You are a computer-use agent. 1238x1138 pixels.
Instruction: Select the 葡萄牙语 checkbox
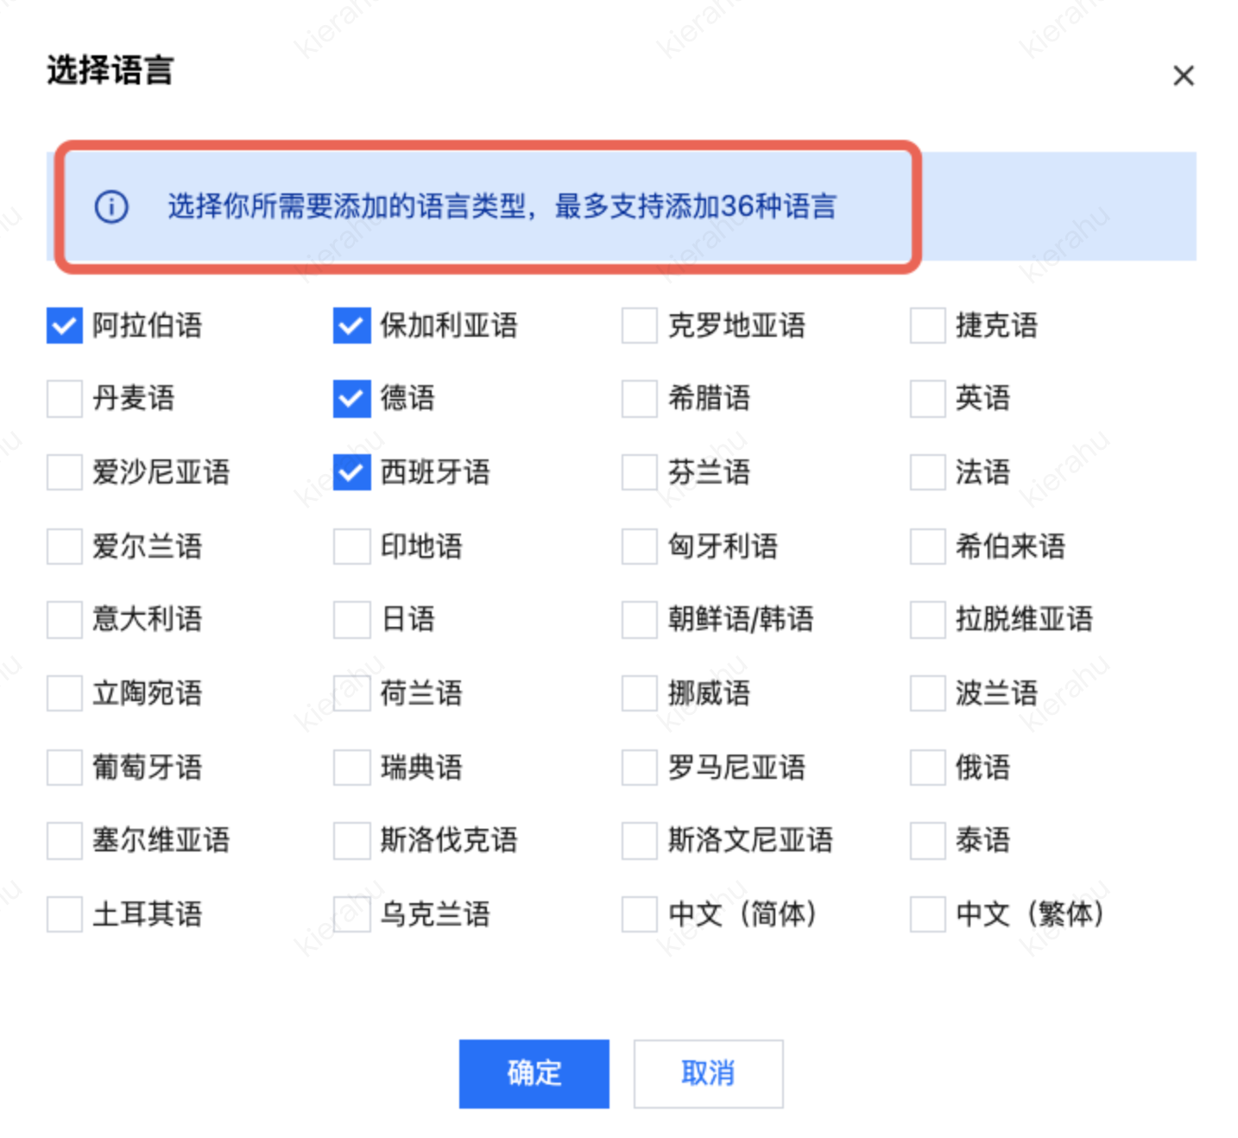65,767
